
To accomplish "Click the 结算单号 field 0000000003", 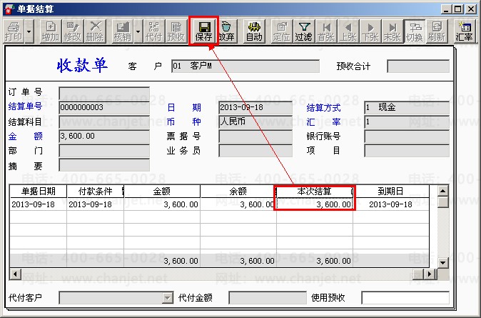I will click(x=104, y=107).
